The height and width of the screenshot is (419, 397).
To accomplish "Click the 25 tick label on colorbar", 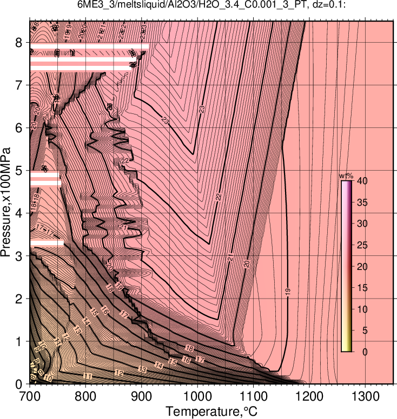I will click(362, 245).
